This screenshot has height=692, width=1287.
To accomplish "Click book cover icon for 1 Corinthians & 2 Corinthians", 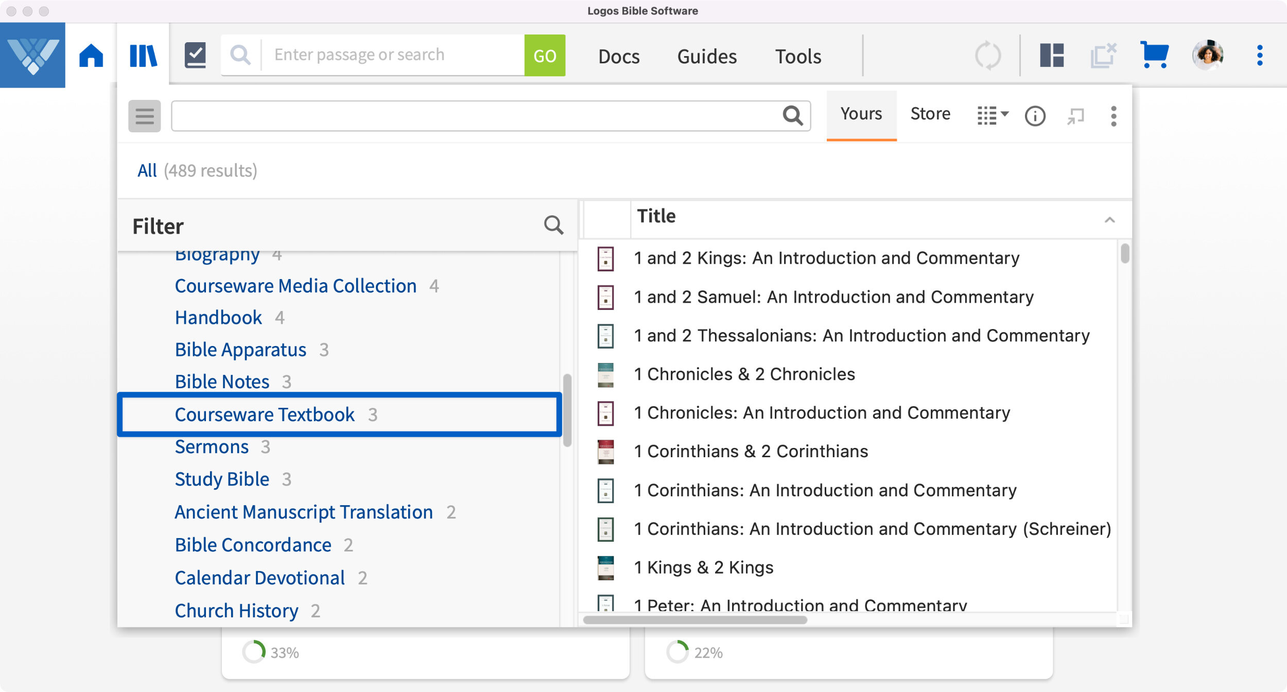I will pos(606,452).
